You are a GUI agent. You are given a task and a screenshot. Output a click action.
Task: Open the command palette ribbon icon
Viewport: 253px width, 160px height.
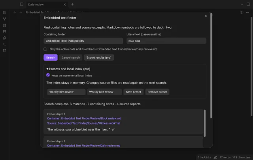(4, 44)
